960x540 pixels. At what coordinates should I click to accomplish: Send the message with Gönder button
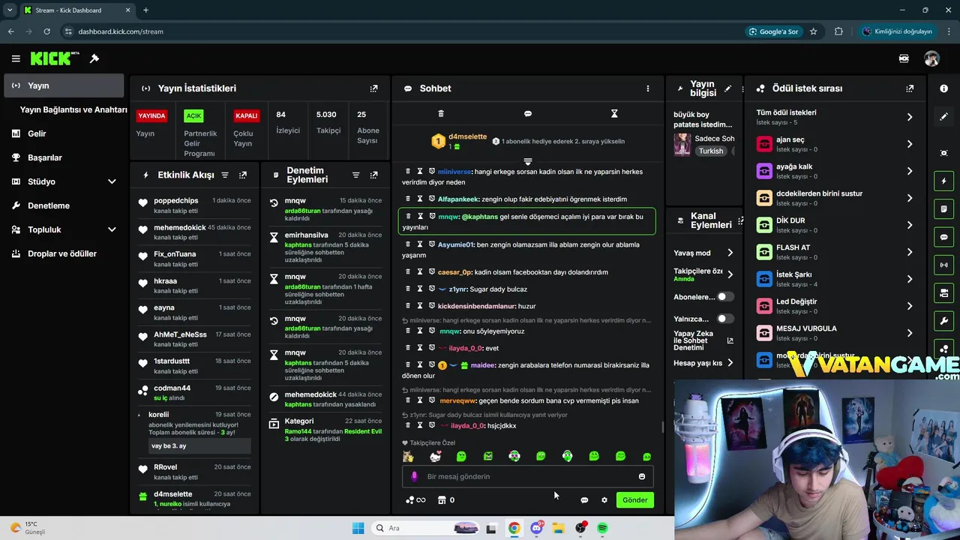click(634, 500)
